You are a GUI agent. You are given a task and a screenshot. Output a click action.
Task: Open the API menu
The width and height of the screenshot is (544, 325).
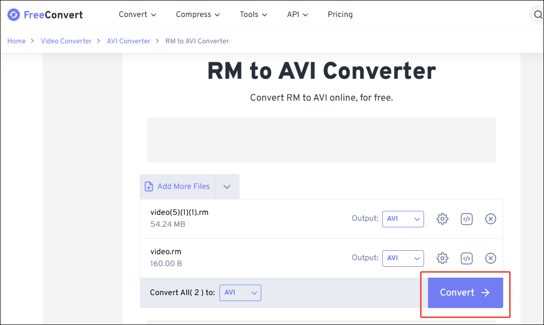pyautogui.click(x=297, y=14)
